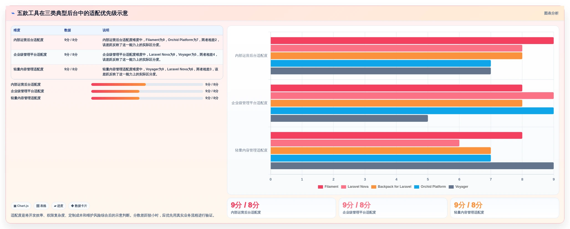The height and width of the screenshot is (229, 570).
Task: Click the 数据 column header
Action: click(x=68, y=30)
